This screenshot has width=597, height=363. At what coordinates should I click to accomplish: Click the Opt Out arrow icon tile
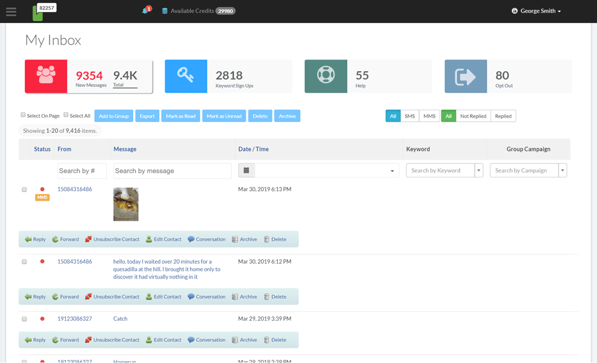tap(466, 76)
